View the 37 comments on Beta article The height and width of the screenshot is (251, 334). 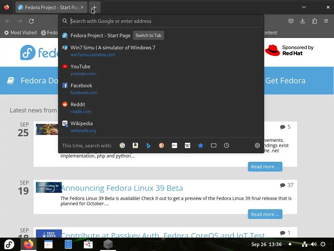click(x=286, y=185)
